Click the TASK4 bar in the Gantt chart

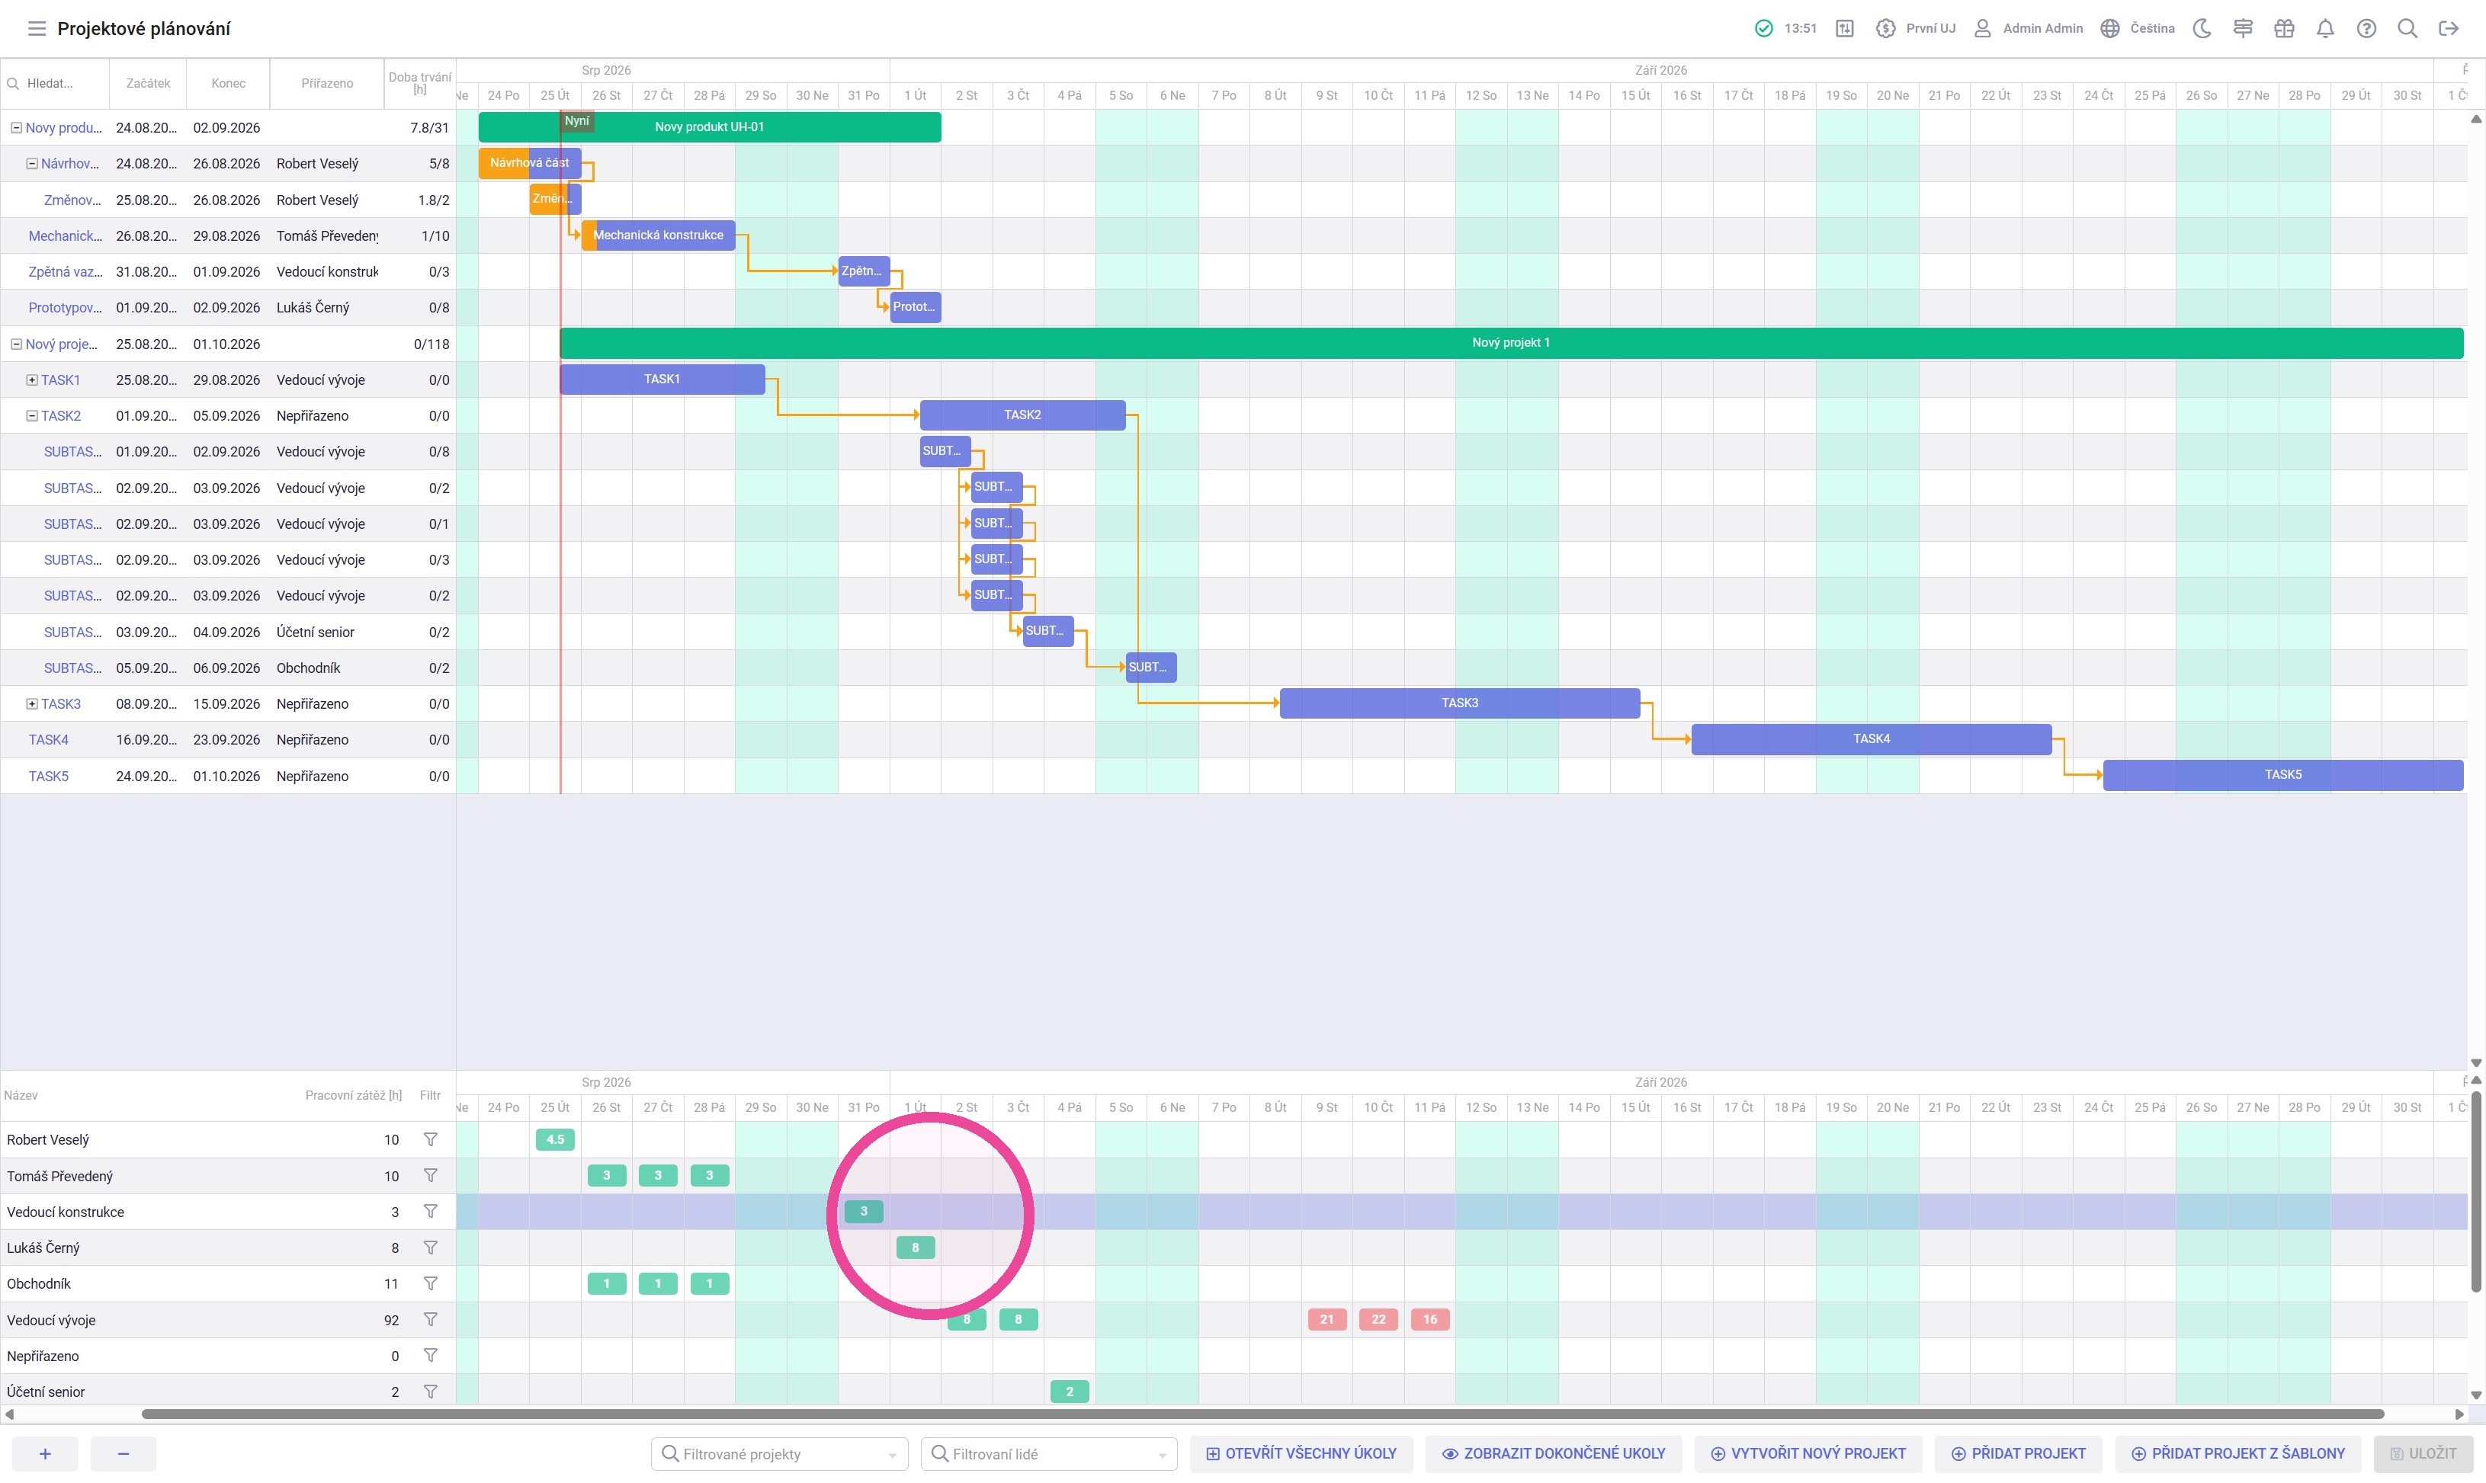(x=1872, y=738)
